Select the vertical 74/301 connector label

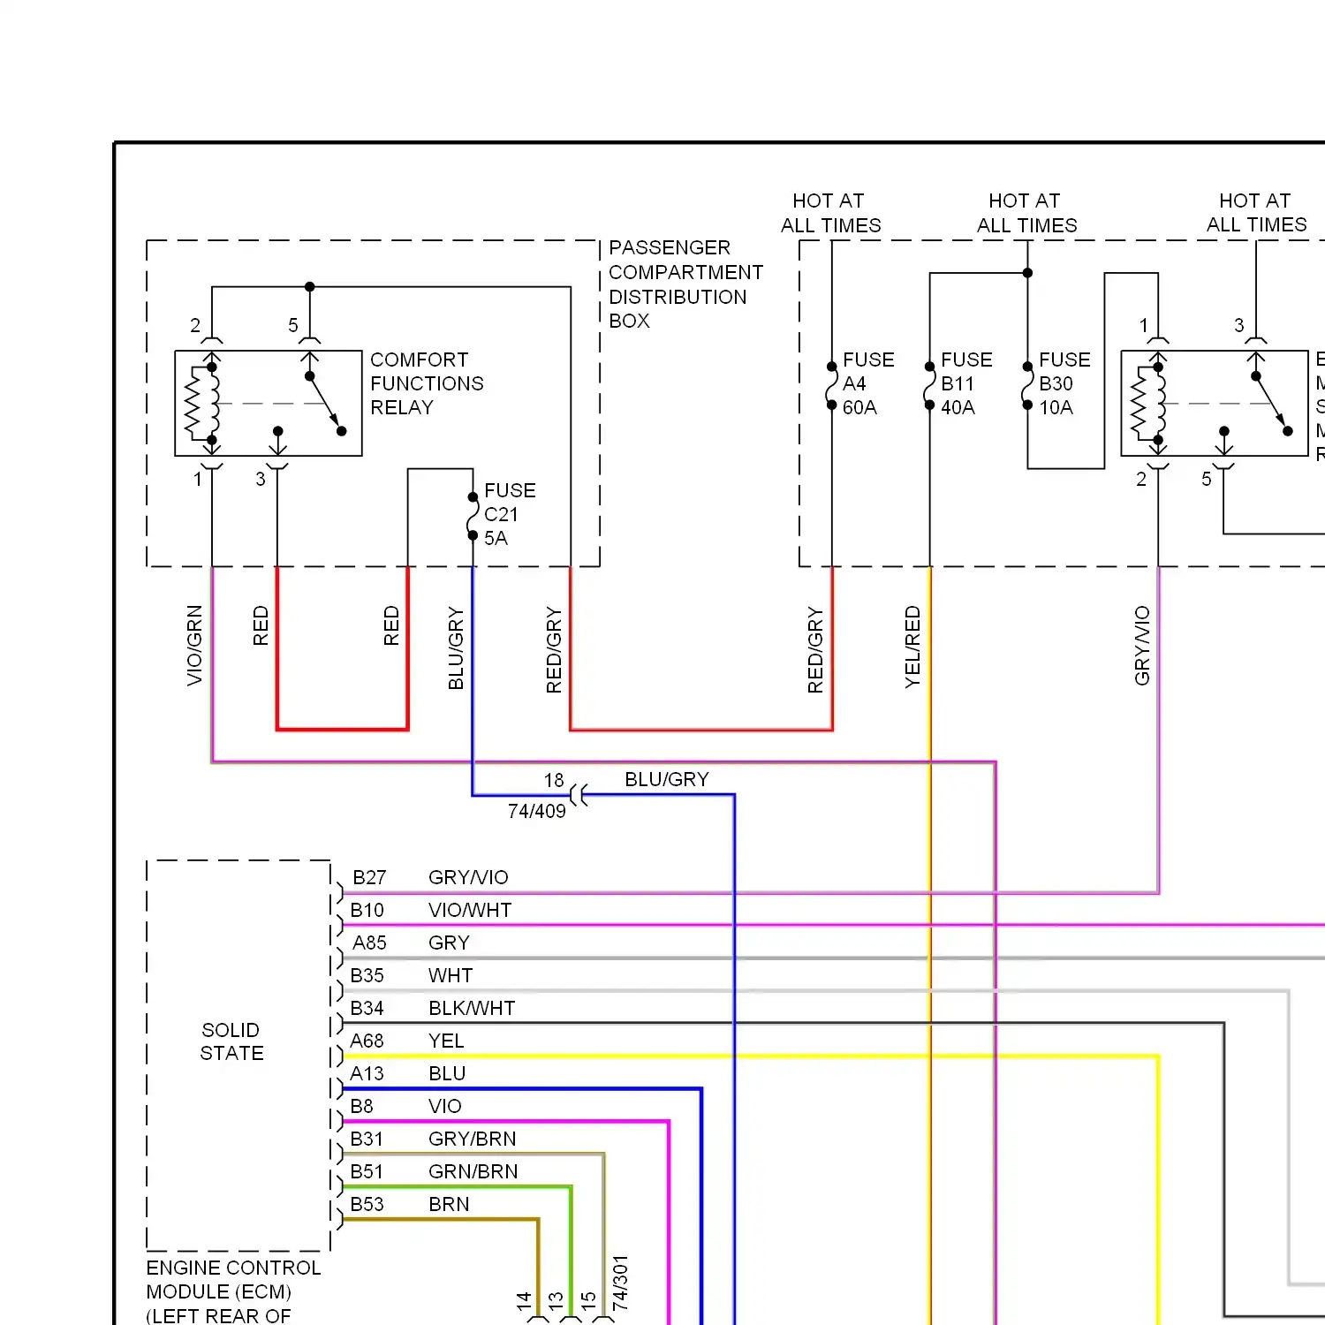tap(620, 1283)
